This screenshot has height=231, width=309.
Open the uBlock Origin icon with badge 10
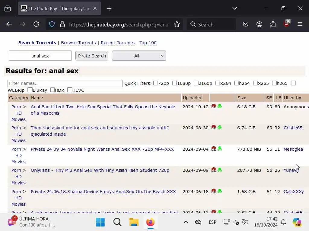[287, 24]
